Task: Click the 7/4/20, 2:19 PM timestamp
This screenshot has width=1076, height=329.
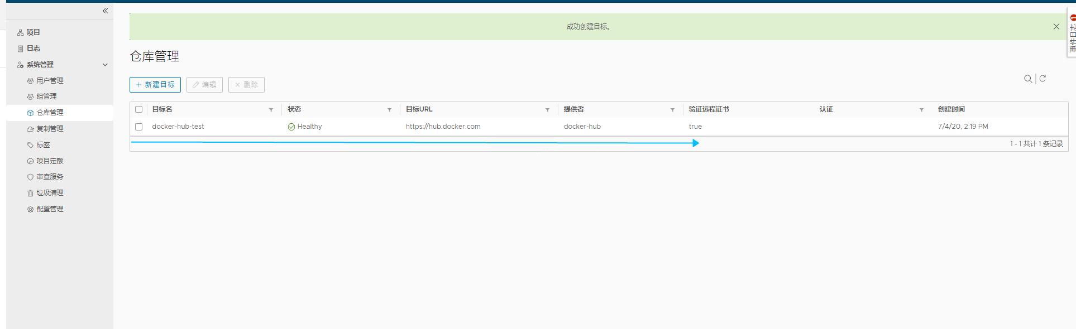Action: click(x=963, y=127)
